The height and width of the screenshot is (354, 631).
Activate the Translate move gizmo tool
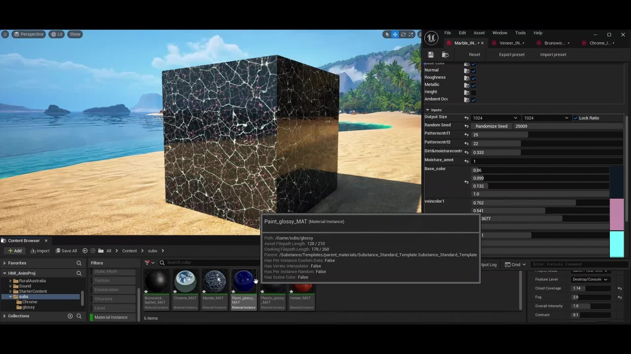395,35
